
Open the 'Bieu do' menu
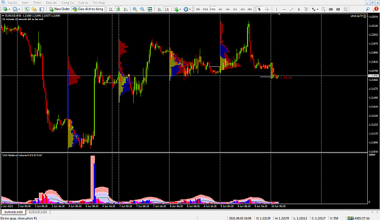pos(51,2)
